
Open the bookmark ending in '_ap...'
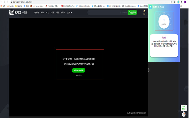98,6
